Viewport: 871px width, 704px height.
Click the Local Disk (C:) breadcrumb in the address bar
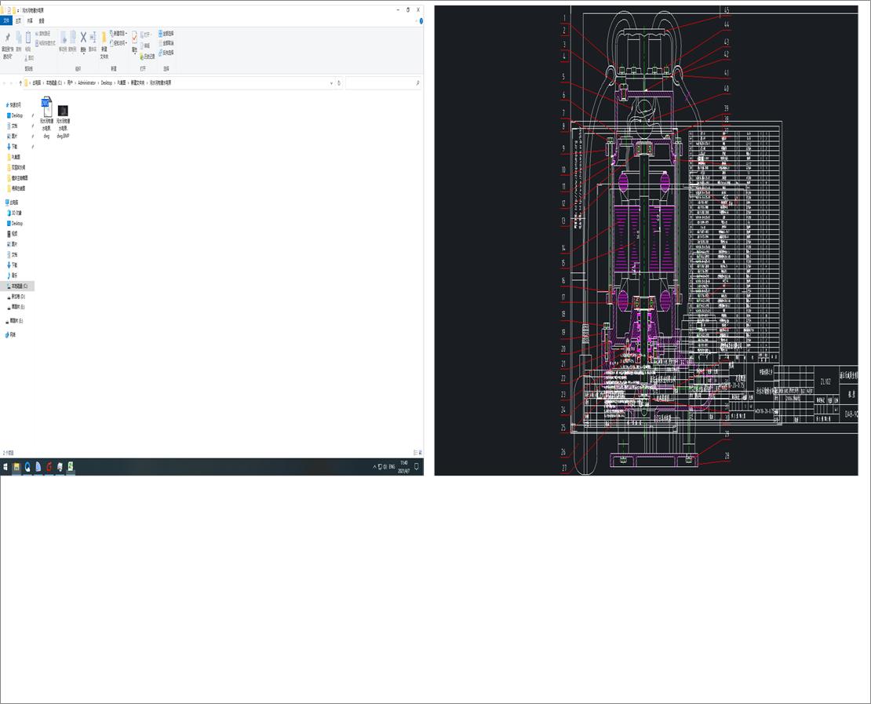54,82
